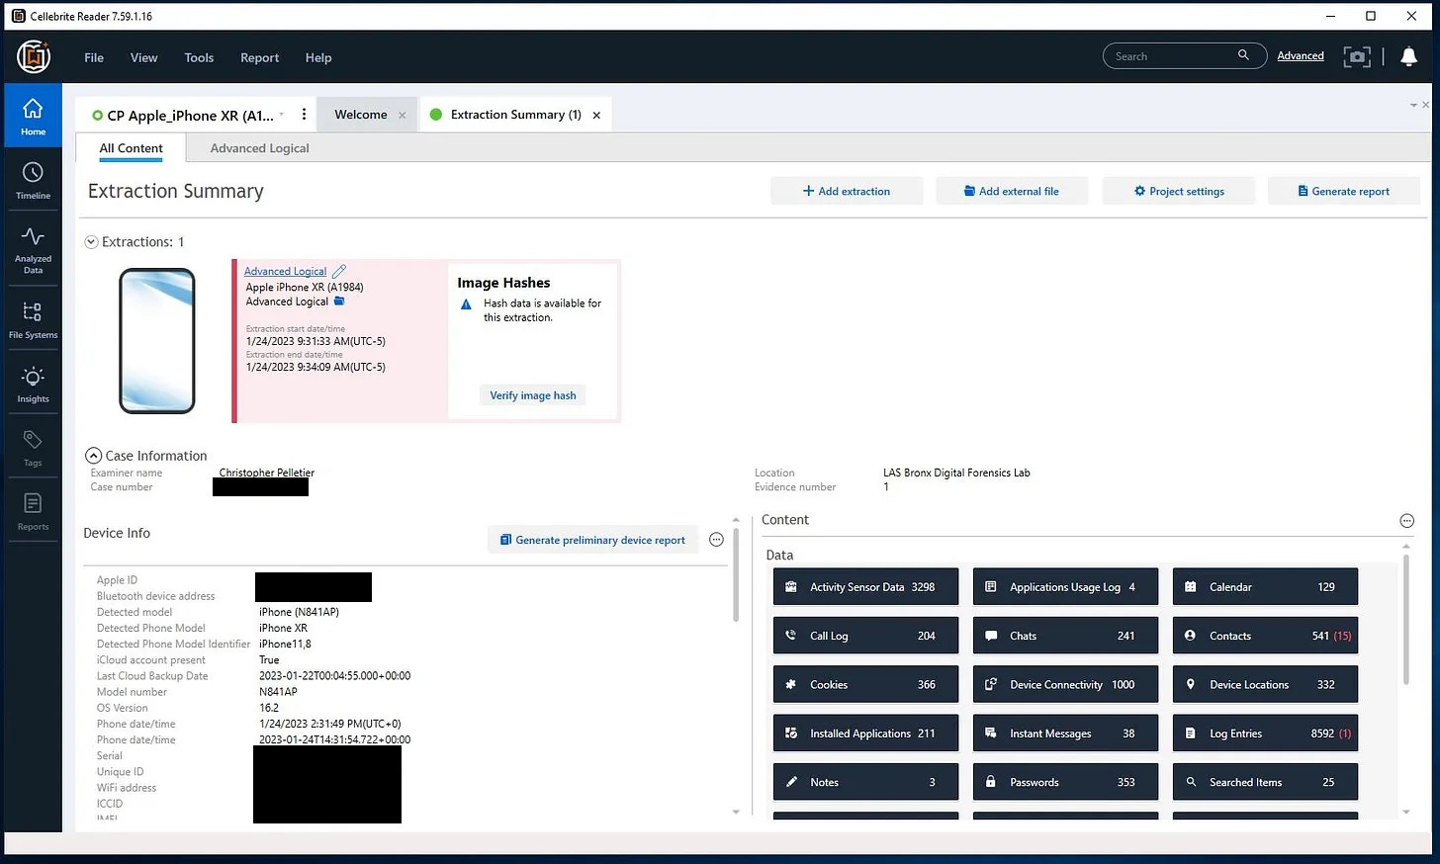Click the Advanced Logical extraction link

pyautogui.click(x=285, y=271)
